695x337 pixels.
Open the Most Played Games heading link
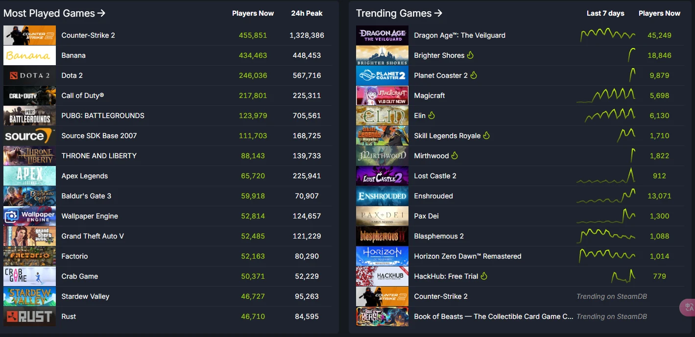point(54,13)
